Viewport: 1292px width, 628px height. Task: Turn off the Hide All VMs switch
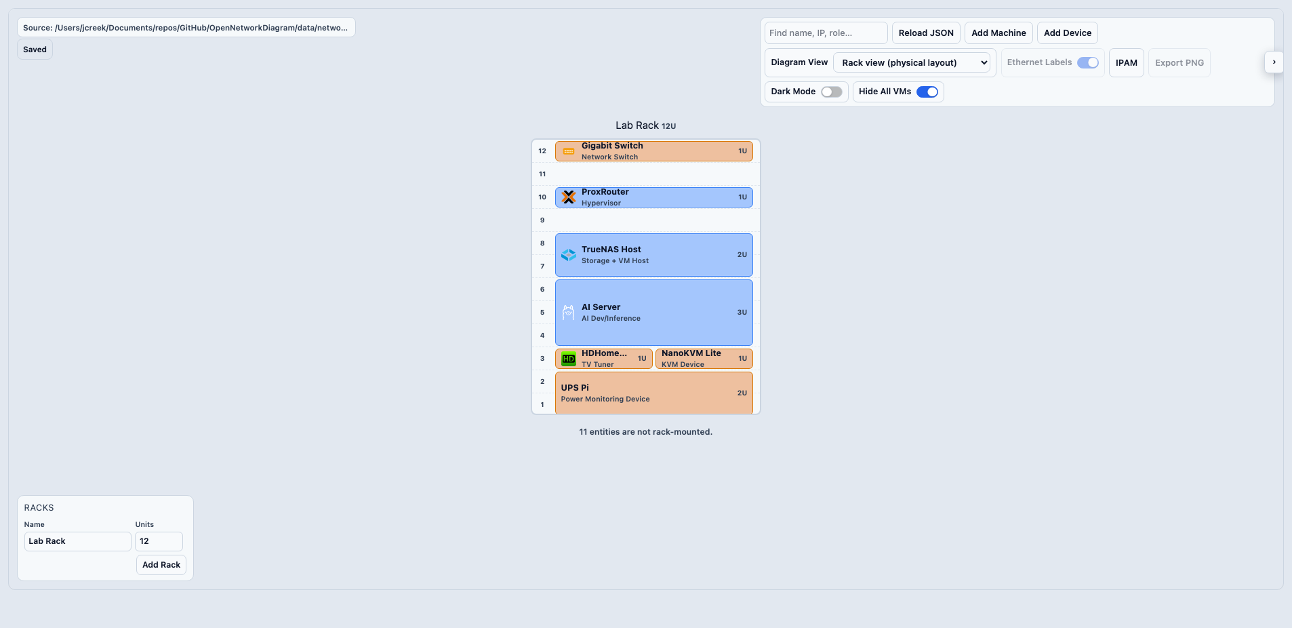click(x=927, y=92)
